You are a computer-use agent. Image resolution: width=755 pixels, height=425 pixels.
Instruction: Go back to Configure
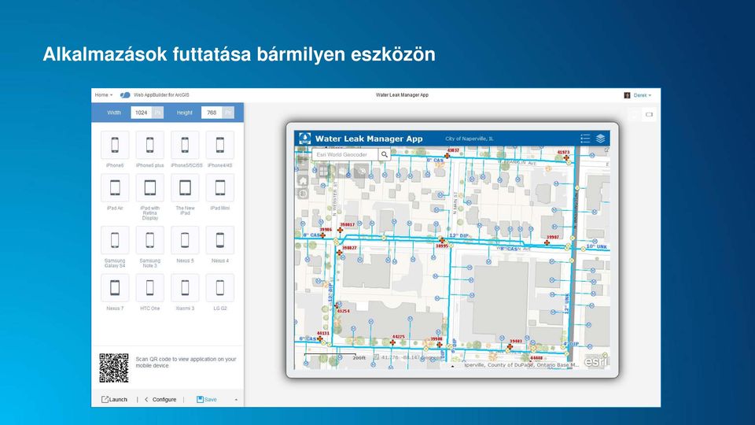pos(160,400)
